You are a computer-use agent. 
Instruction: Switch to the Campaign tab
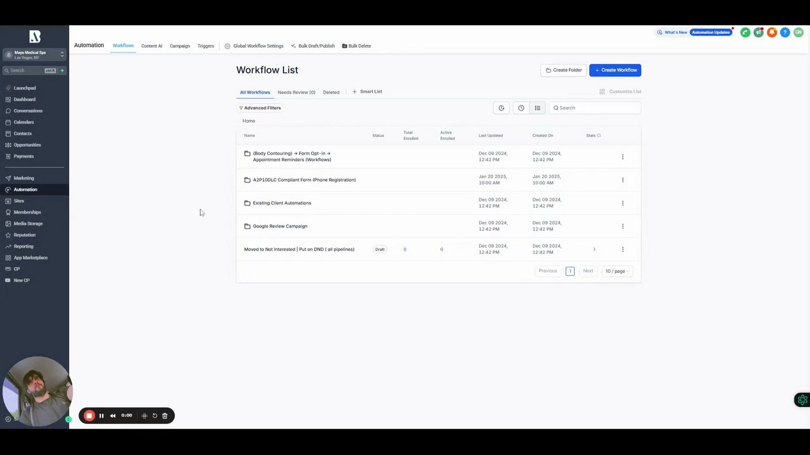(x=180, y=46)
